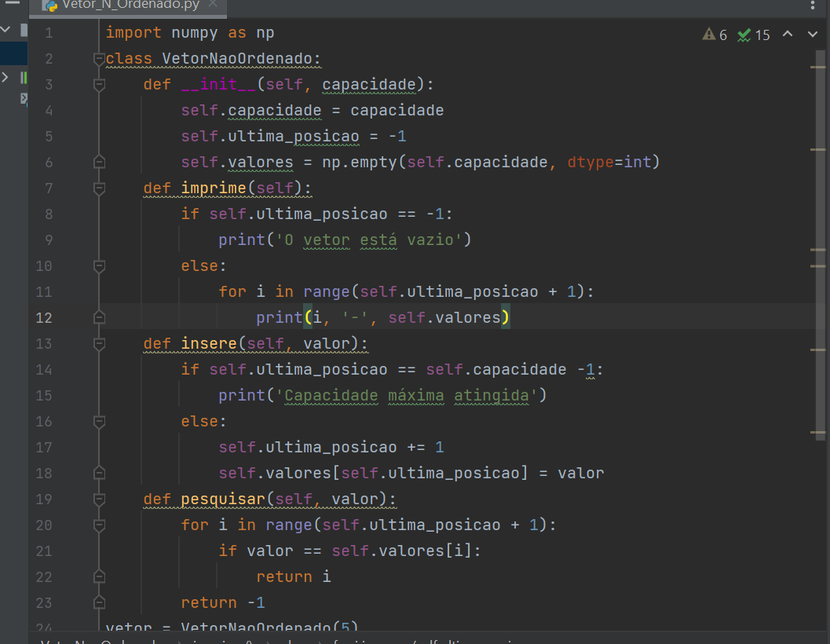Screen dimensions: 830x644
Task: Go to next highlighted error arrow
Action: point(813,35)
